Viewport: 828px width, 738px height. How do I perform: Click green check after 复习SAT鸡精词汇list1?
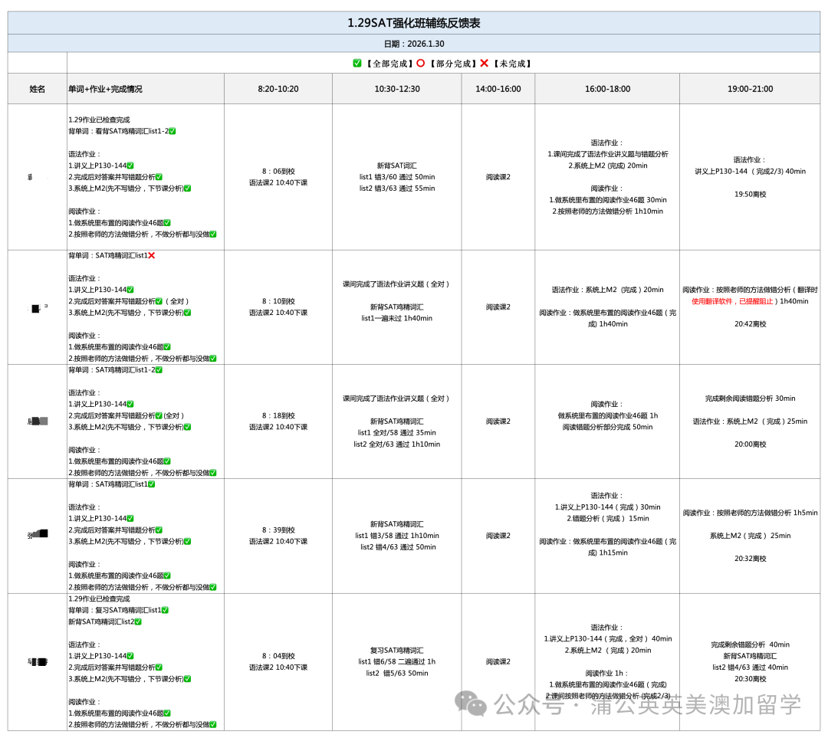pos(165,610)
